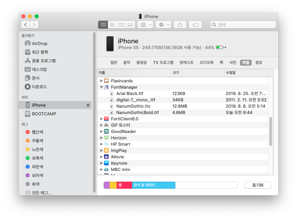Switch to column view in toolbar
Screen dimensions: 297x220
[121, 25]
